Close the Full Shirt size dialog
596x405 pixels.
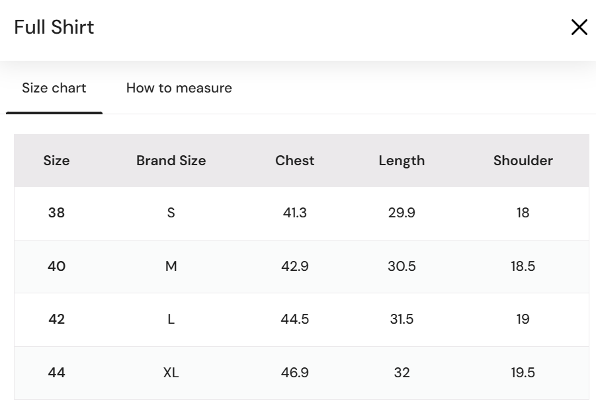coord(579,27)
